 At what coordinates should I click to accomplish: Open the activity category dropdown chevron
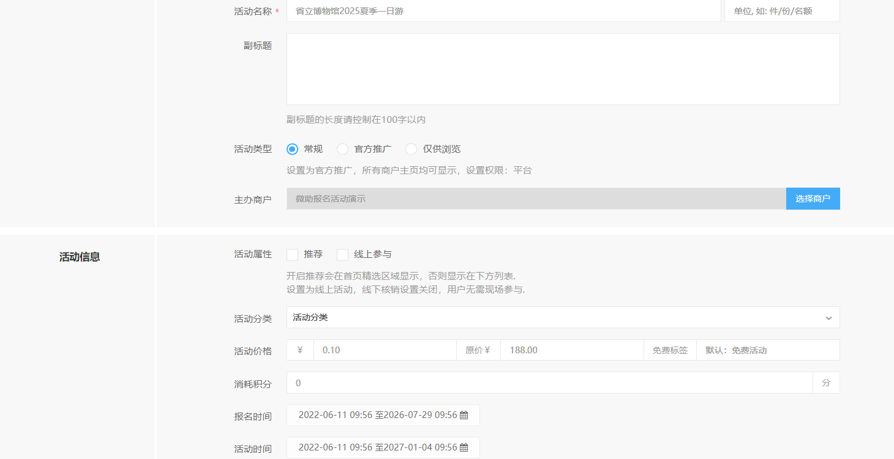click(x=828, y=317)
